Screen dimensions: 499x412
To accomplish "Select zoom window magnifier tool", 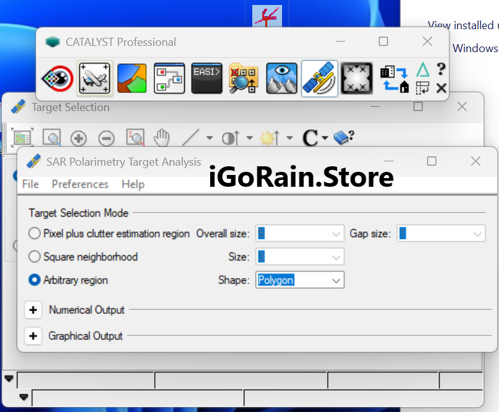I will (x=51, y=138).
